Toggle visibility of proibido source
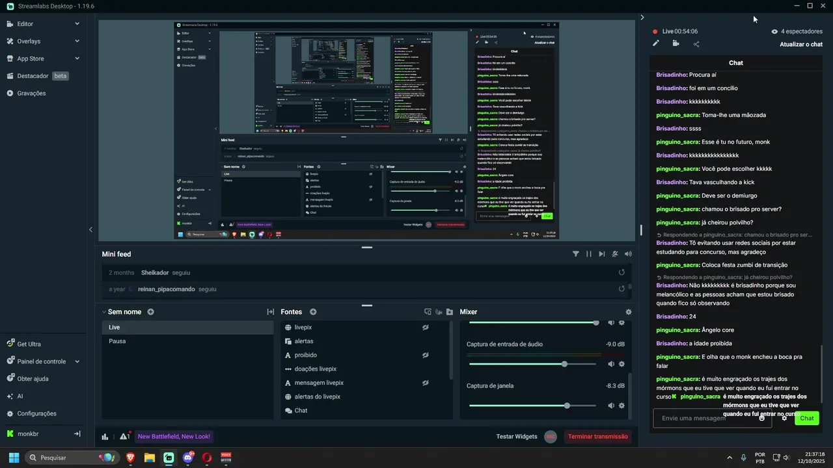 425,356
